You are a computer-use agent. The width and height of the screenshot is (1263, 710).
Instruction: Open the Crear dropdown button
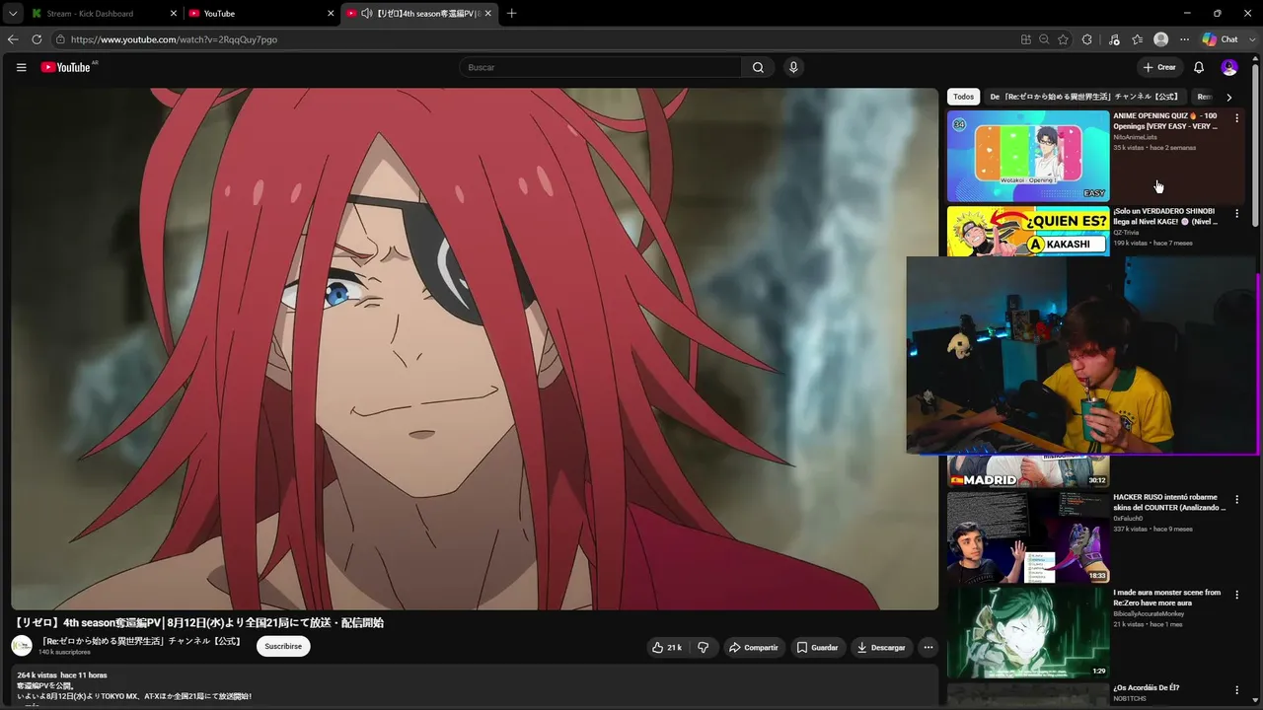click(x=1159, y=67)
